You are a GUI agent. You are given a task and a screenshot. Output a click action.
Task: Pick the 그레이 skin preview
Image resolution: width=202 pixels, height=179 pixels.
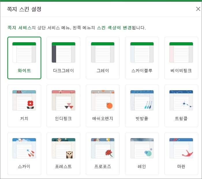(x=102, y=52)
